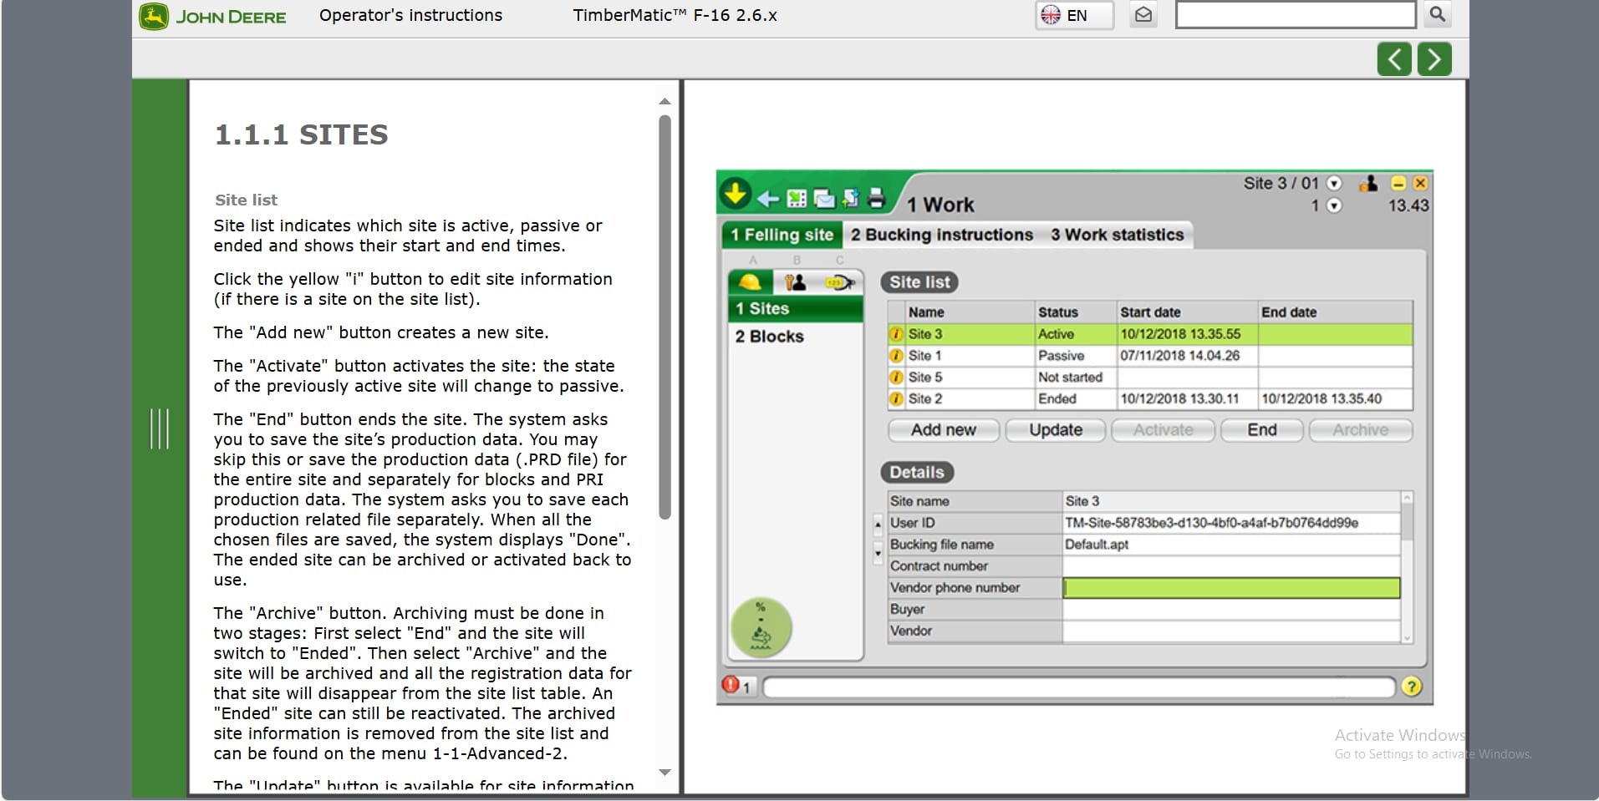
Task: Click the info icon next to Site 3
Action: [897, 333]
